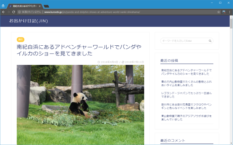Image resolution: width=233 pixels, height=145 pixels.
Task: Open recent post about 大内山動物園
Action: coord(186,83)
